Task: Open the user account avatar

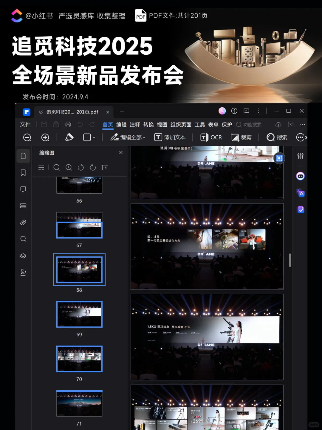Action: [222, 111]
